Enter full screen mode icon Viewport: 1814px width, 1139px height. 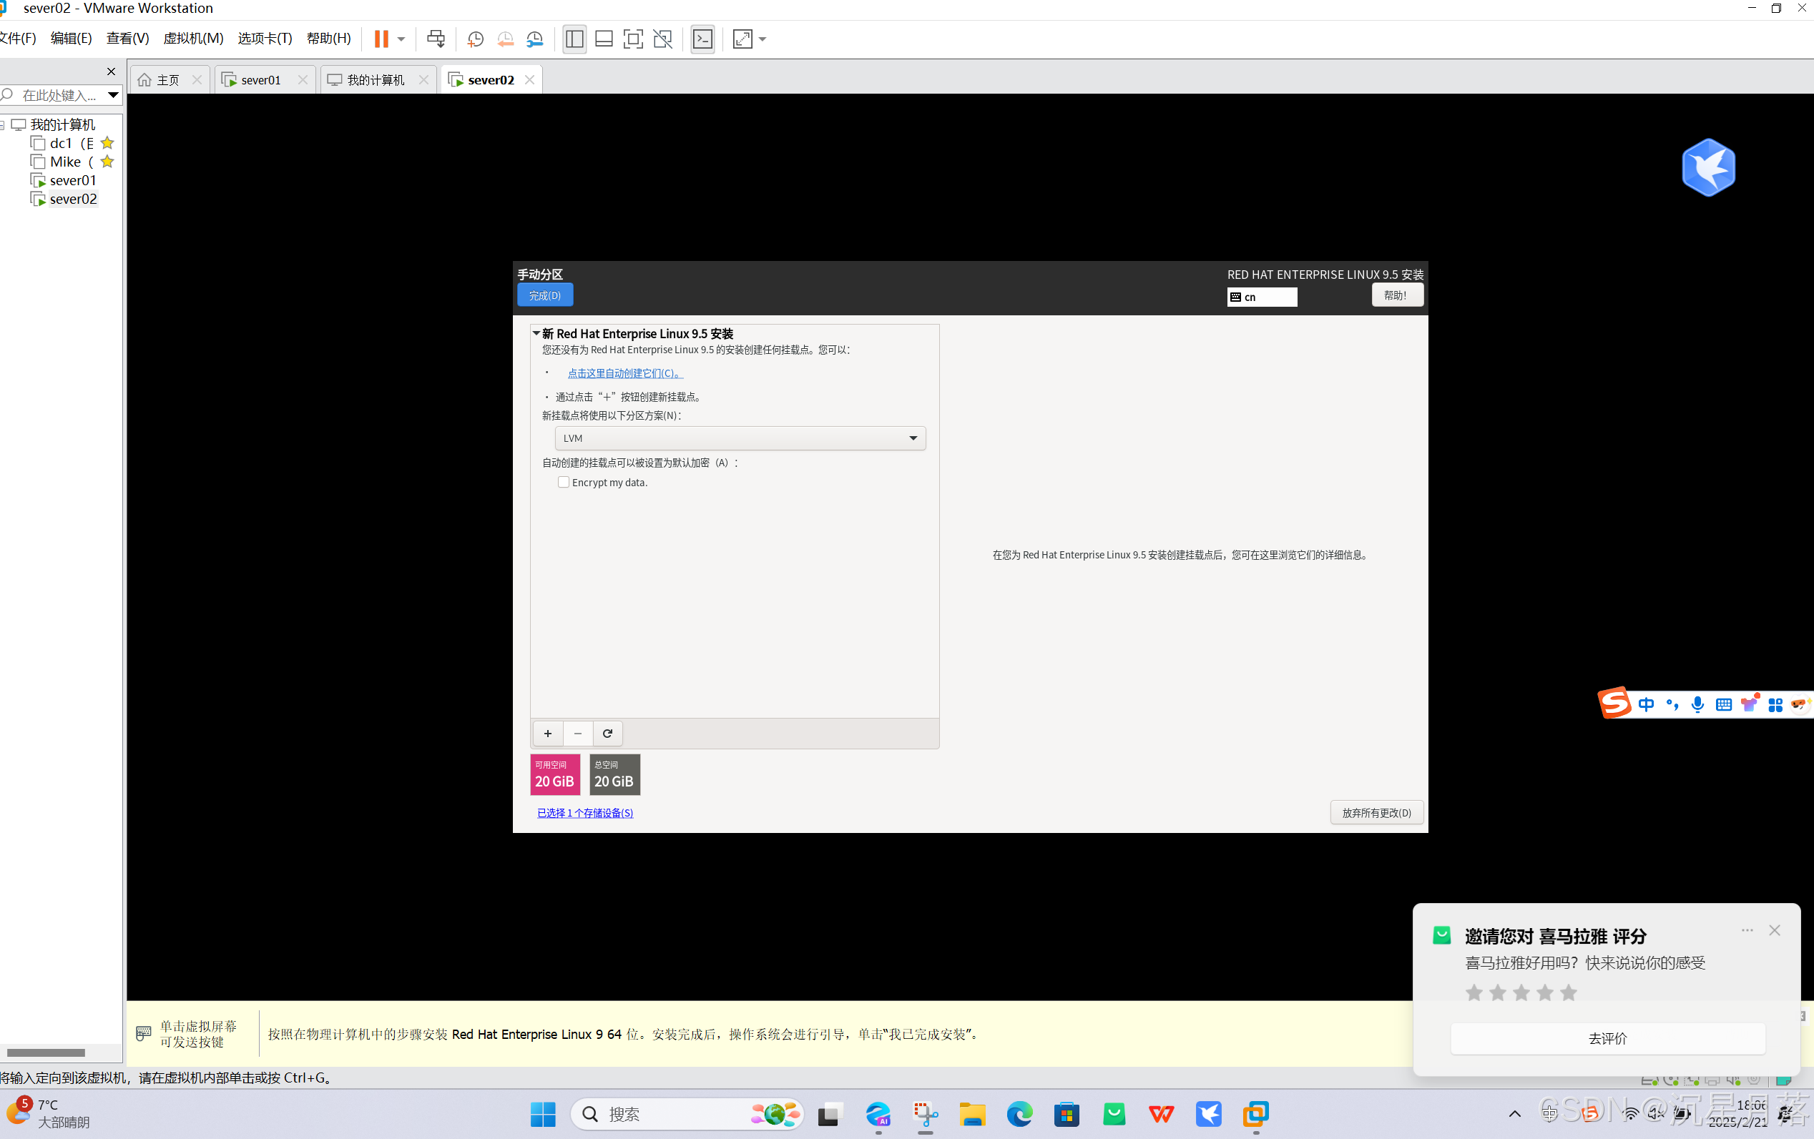pyautogui.click(x=633, y=39)
